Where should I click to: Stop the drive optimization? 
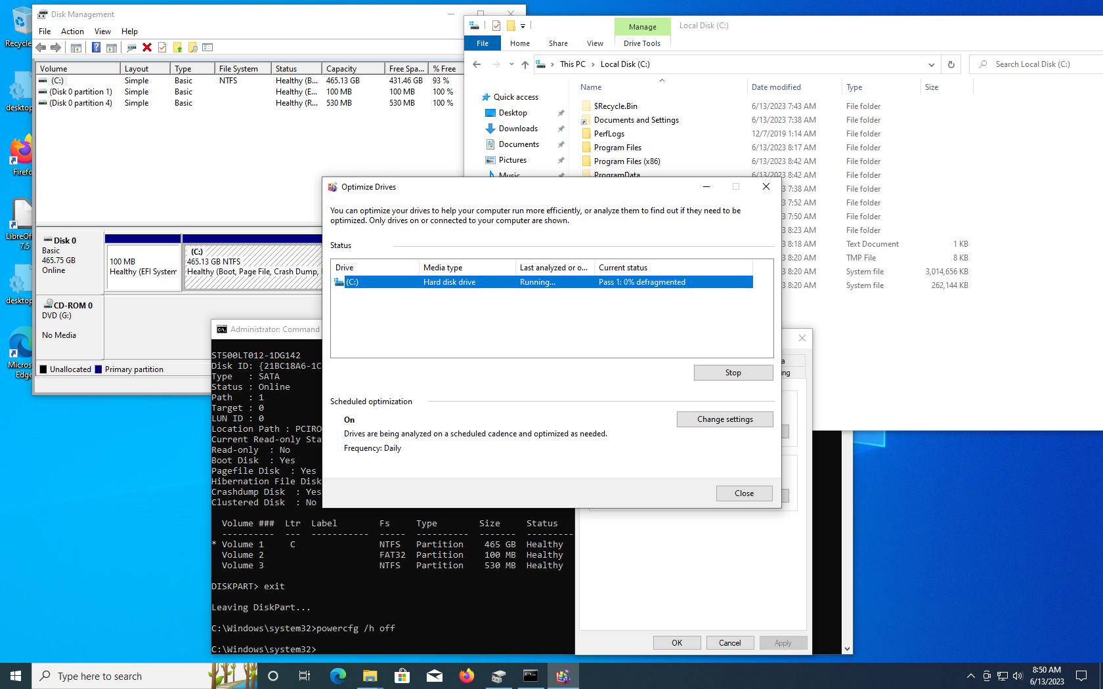[733, 373]
